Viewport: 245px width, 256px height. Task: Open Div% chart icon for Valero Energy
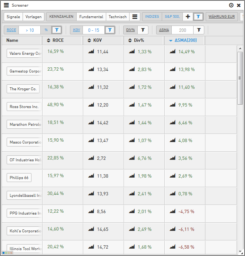pyautogui.click(x=132, y=51)
